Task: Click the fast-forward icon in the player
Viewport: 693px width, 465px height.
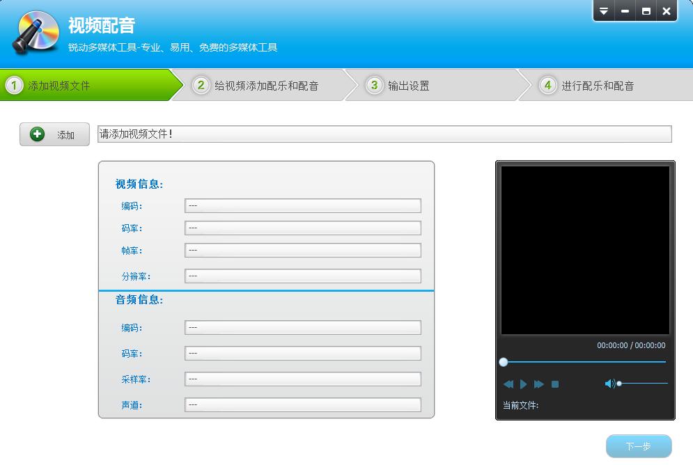Action: click(x=539, y=384)
